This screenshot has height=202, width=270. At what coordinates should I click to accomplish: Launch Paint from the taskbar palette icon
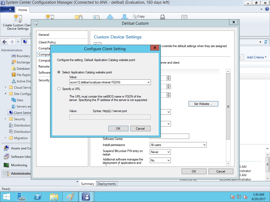[x=70, y=197]
